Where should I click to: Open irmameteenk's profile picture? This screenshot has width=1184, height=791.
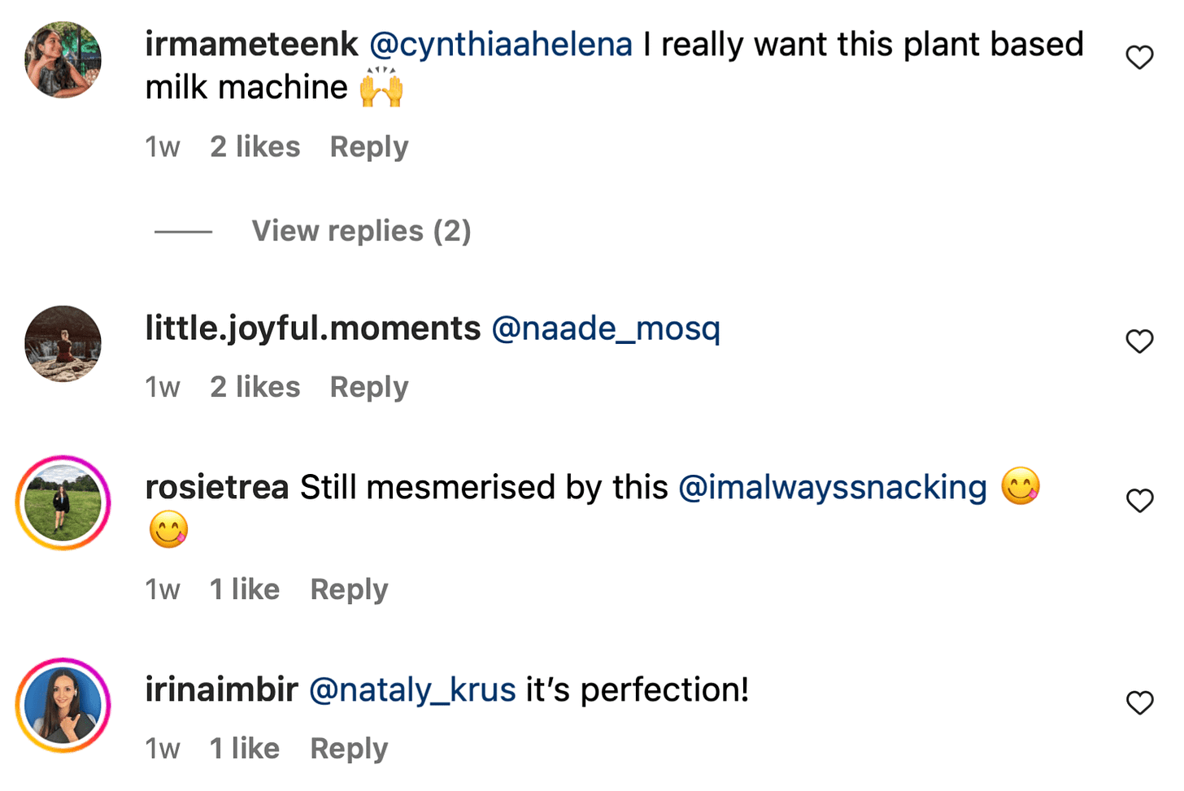[63, 60]
